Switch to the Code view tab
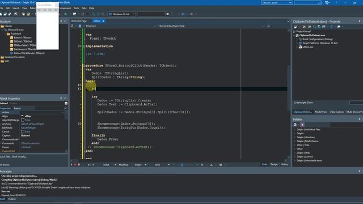 (264, 164)
